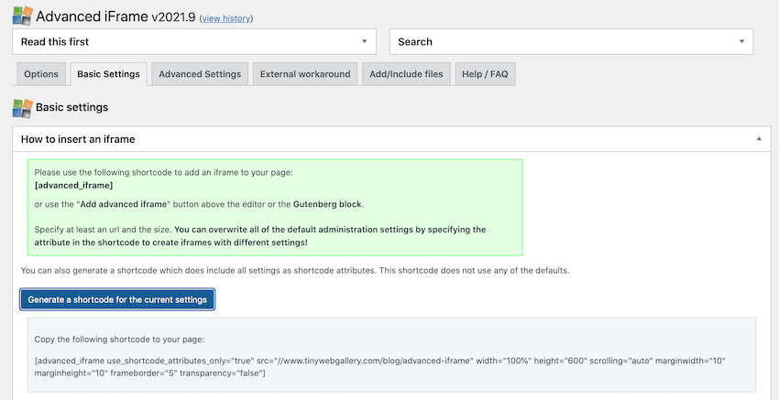Click the How to insert an iframe heading

pyautogui.click(x=78, y=139)
